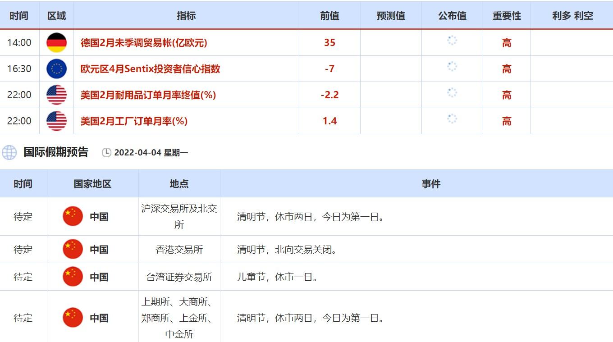
Task: Open 美国2月工厂订单月率 indicator link
Action: tap(134, 121)
